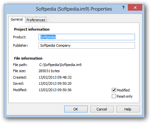Click the question mark help icon
This screenshot has width=151, height=124.
pyautogui.click(x=123, y=7)
